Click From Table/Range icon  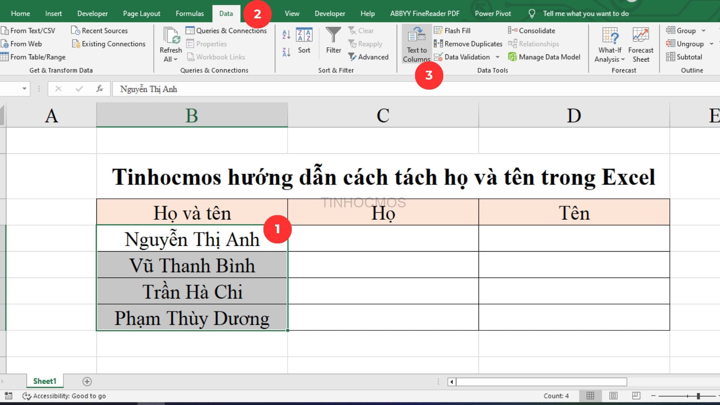[4, 57]
